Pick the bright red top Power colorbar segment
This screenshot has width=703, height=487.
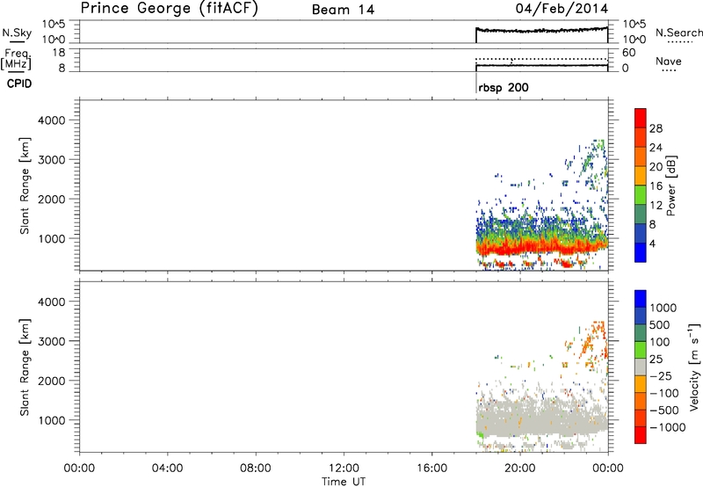[x=641, y=118]
